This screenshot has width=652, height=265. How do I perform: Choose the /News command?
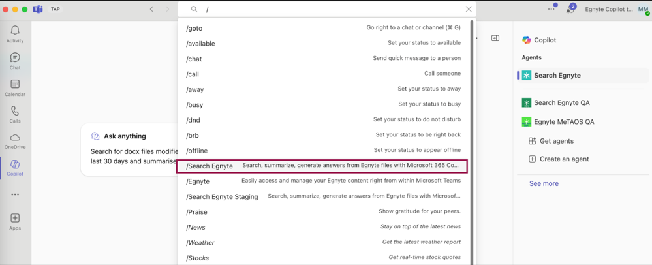tap(323, 227)
